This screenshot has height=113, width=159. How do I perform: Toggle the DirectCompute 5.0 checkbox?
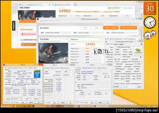[132, 84]
